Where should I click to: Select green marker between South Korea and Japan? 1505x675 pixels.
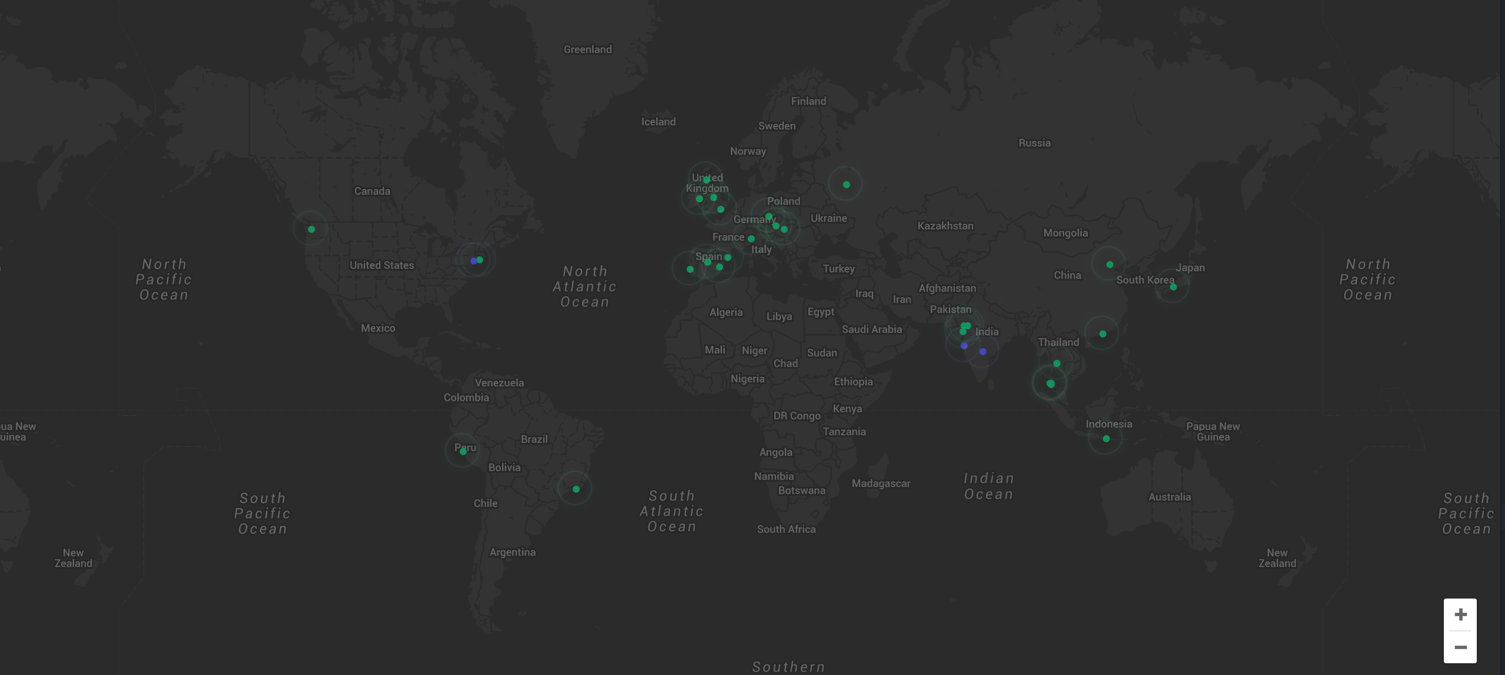[1173, 287]
